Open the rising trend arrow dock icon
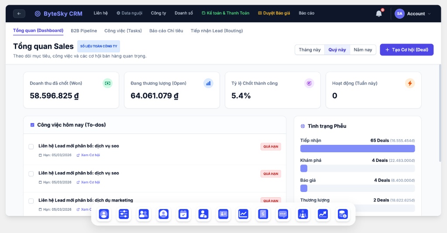 (x=323, y=214)
